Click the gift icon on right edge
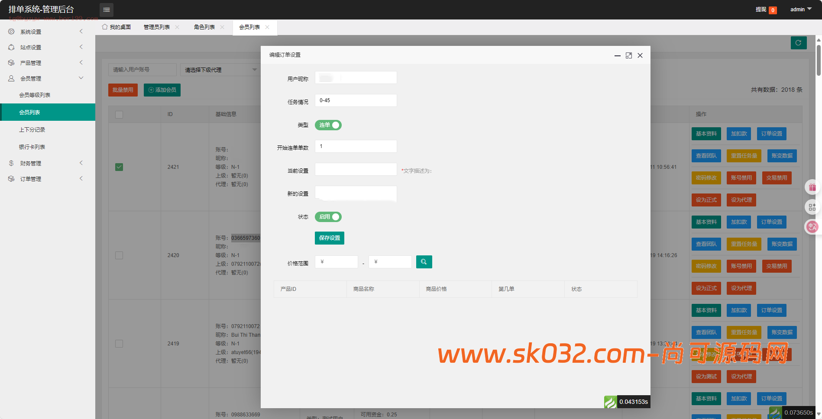Screen dimensions: 822x419 [x=812, y=187]
